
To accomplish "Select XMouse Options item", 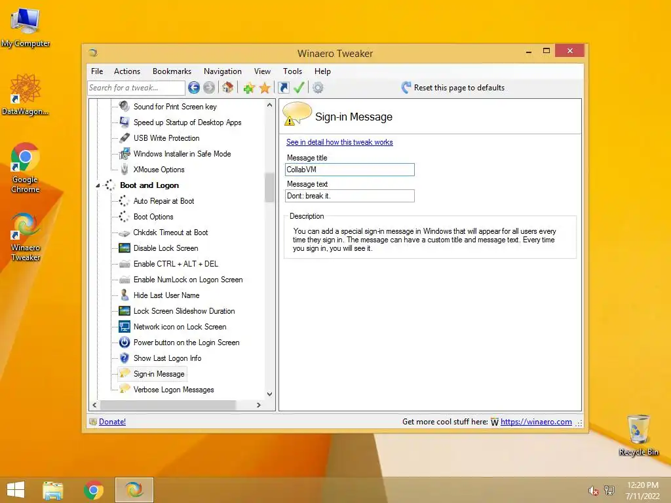I will point(159,170).
